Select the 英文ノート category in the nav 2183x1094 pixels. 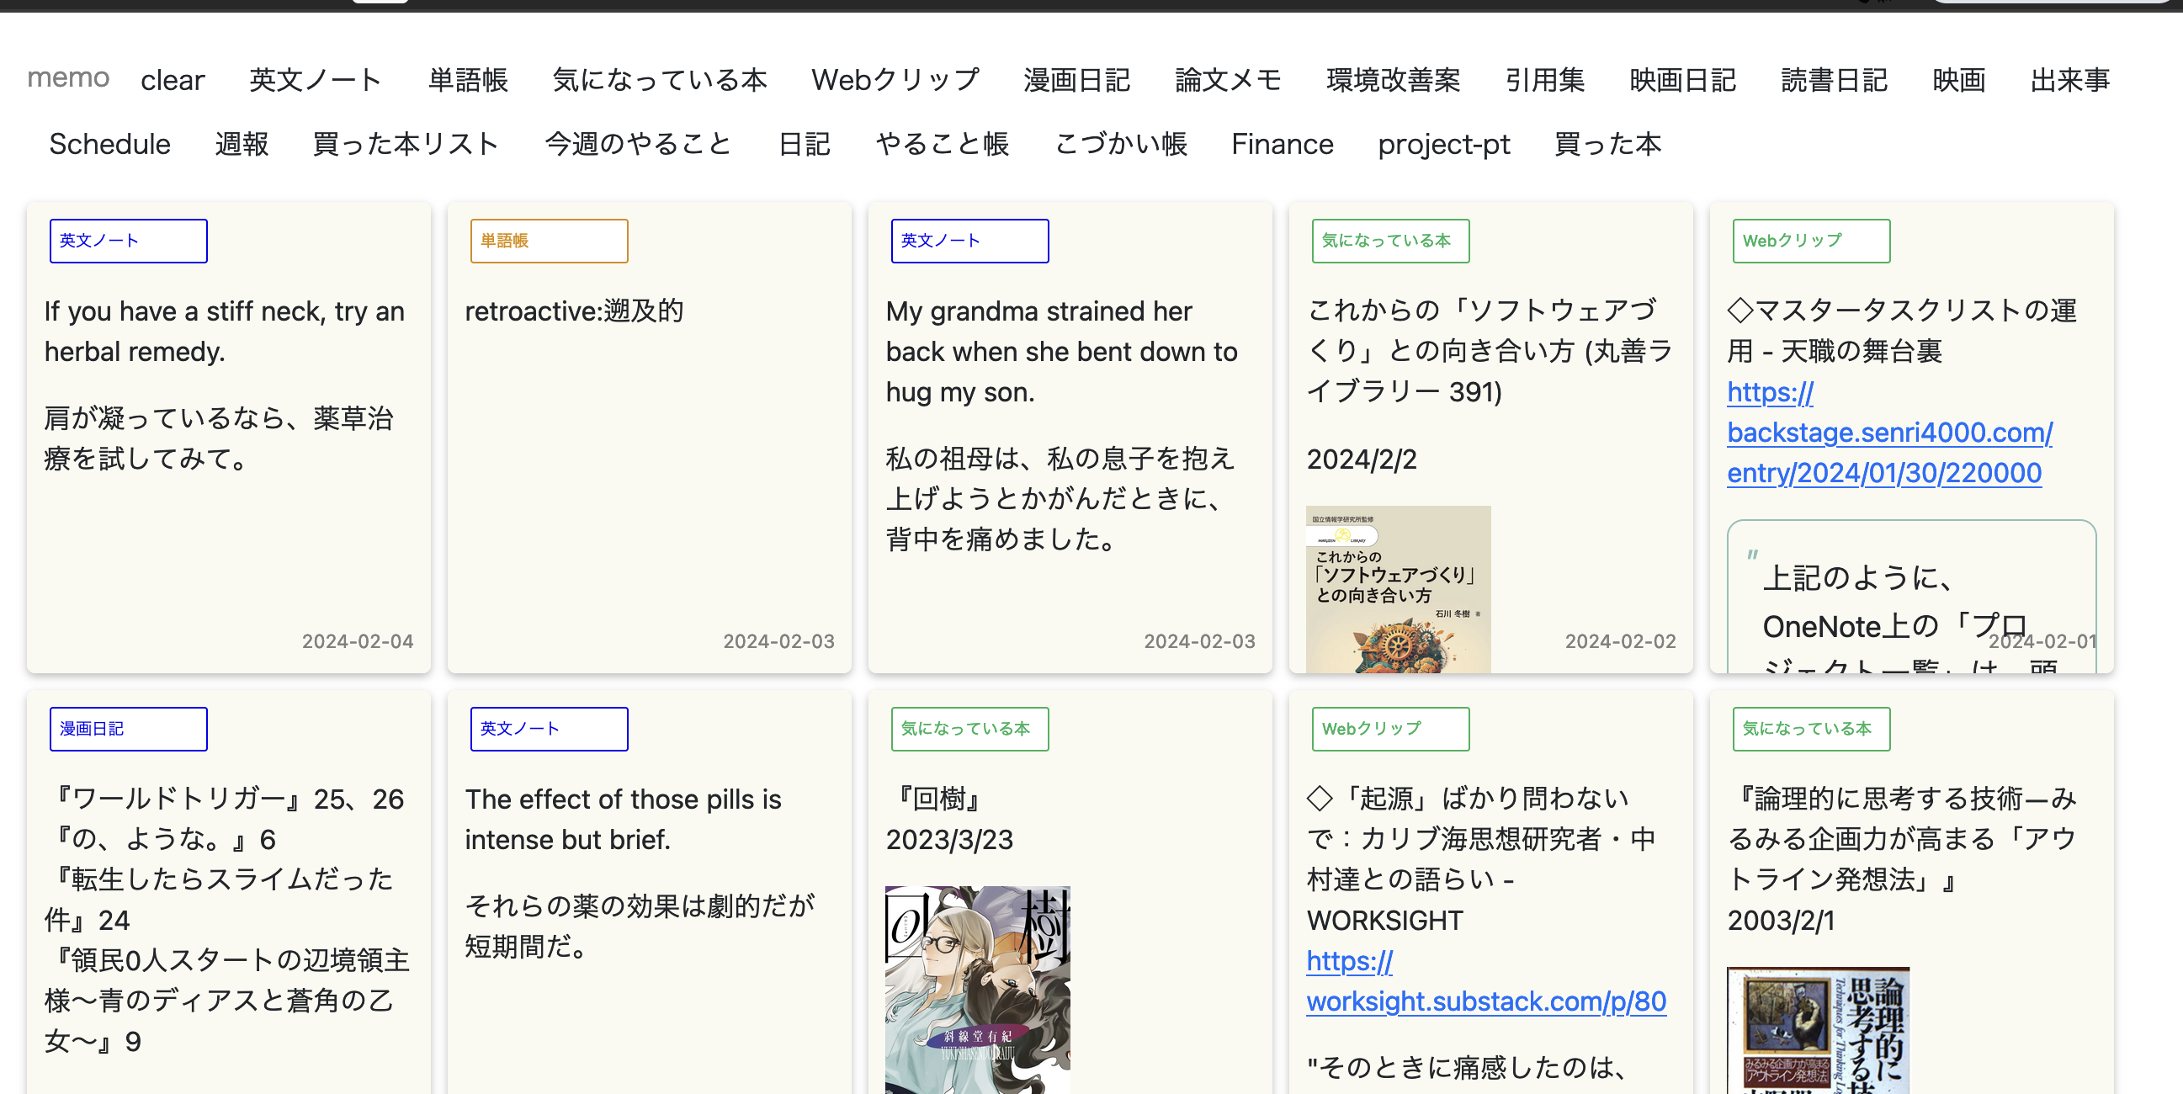tap(316, 80)
